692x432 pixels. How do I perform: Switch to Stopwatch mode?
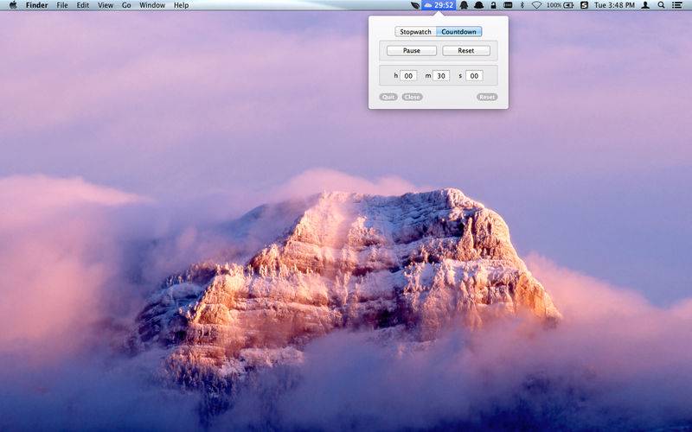415,32
